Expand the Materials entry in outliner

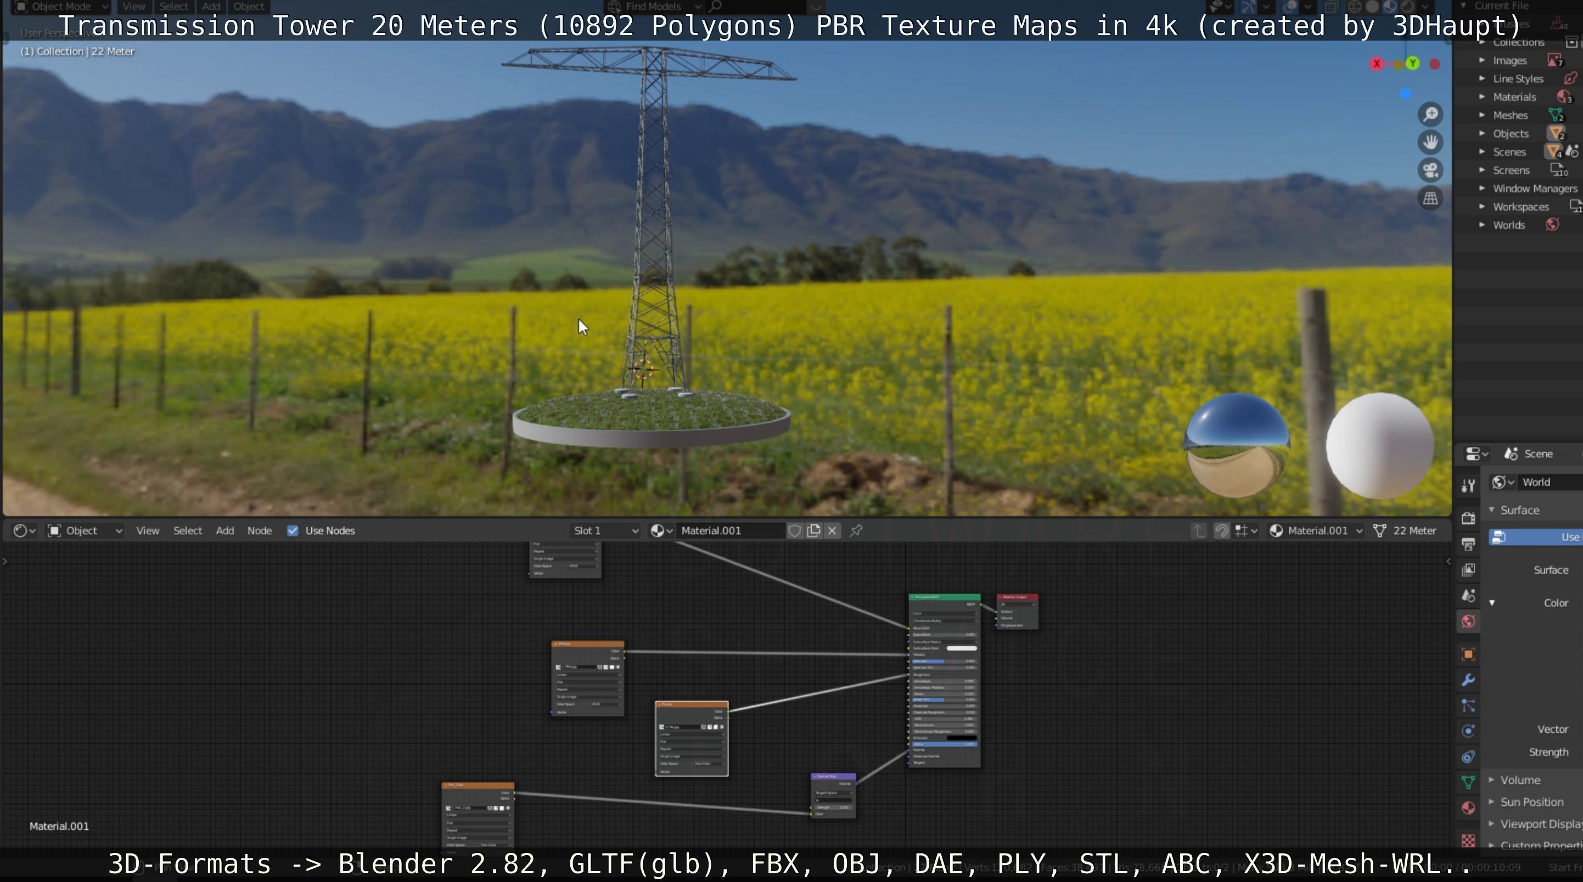1482,97
